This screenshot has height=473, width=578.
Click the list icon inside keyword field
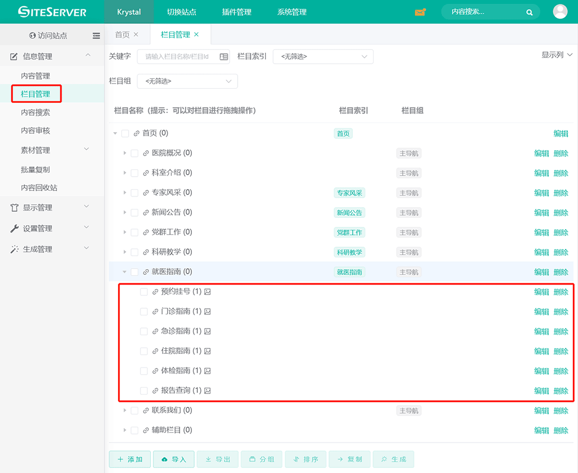tap(224, 56)
